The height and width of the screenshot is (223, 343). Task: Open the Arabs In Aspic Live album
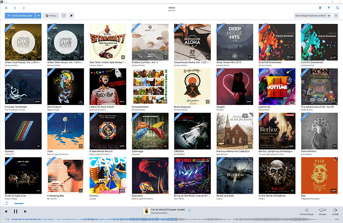(x=23, y=176)
